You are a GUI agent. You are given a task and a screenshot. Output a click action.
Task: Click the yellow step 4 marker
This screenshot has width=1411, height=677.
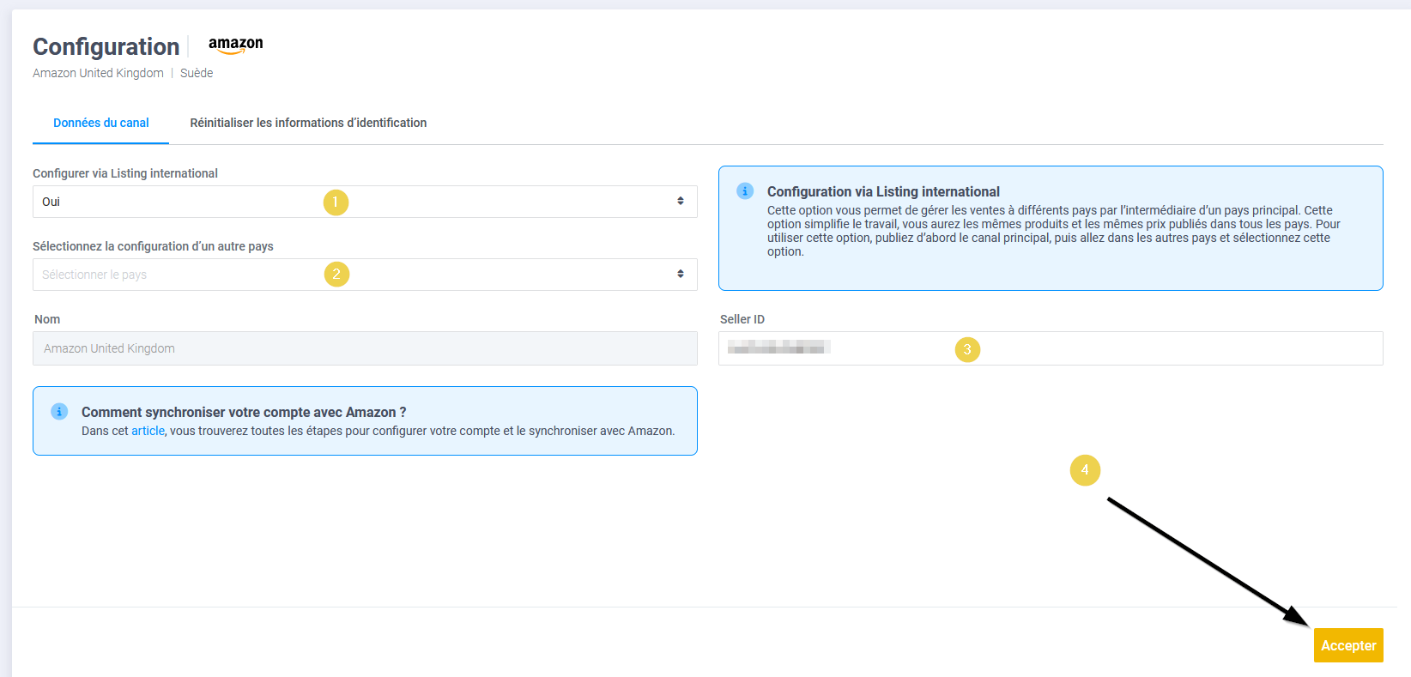coord(1085,470)
